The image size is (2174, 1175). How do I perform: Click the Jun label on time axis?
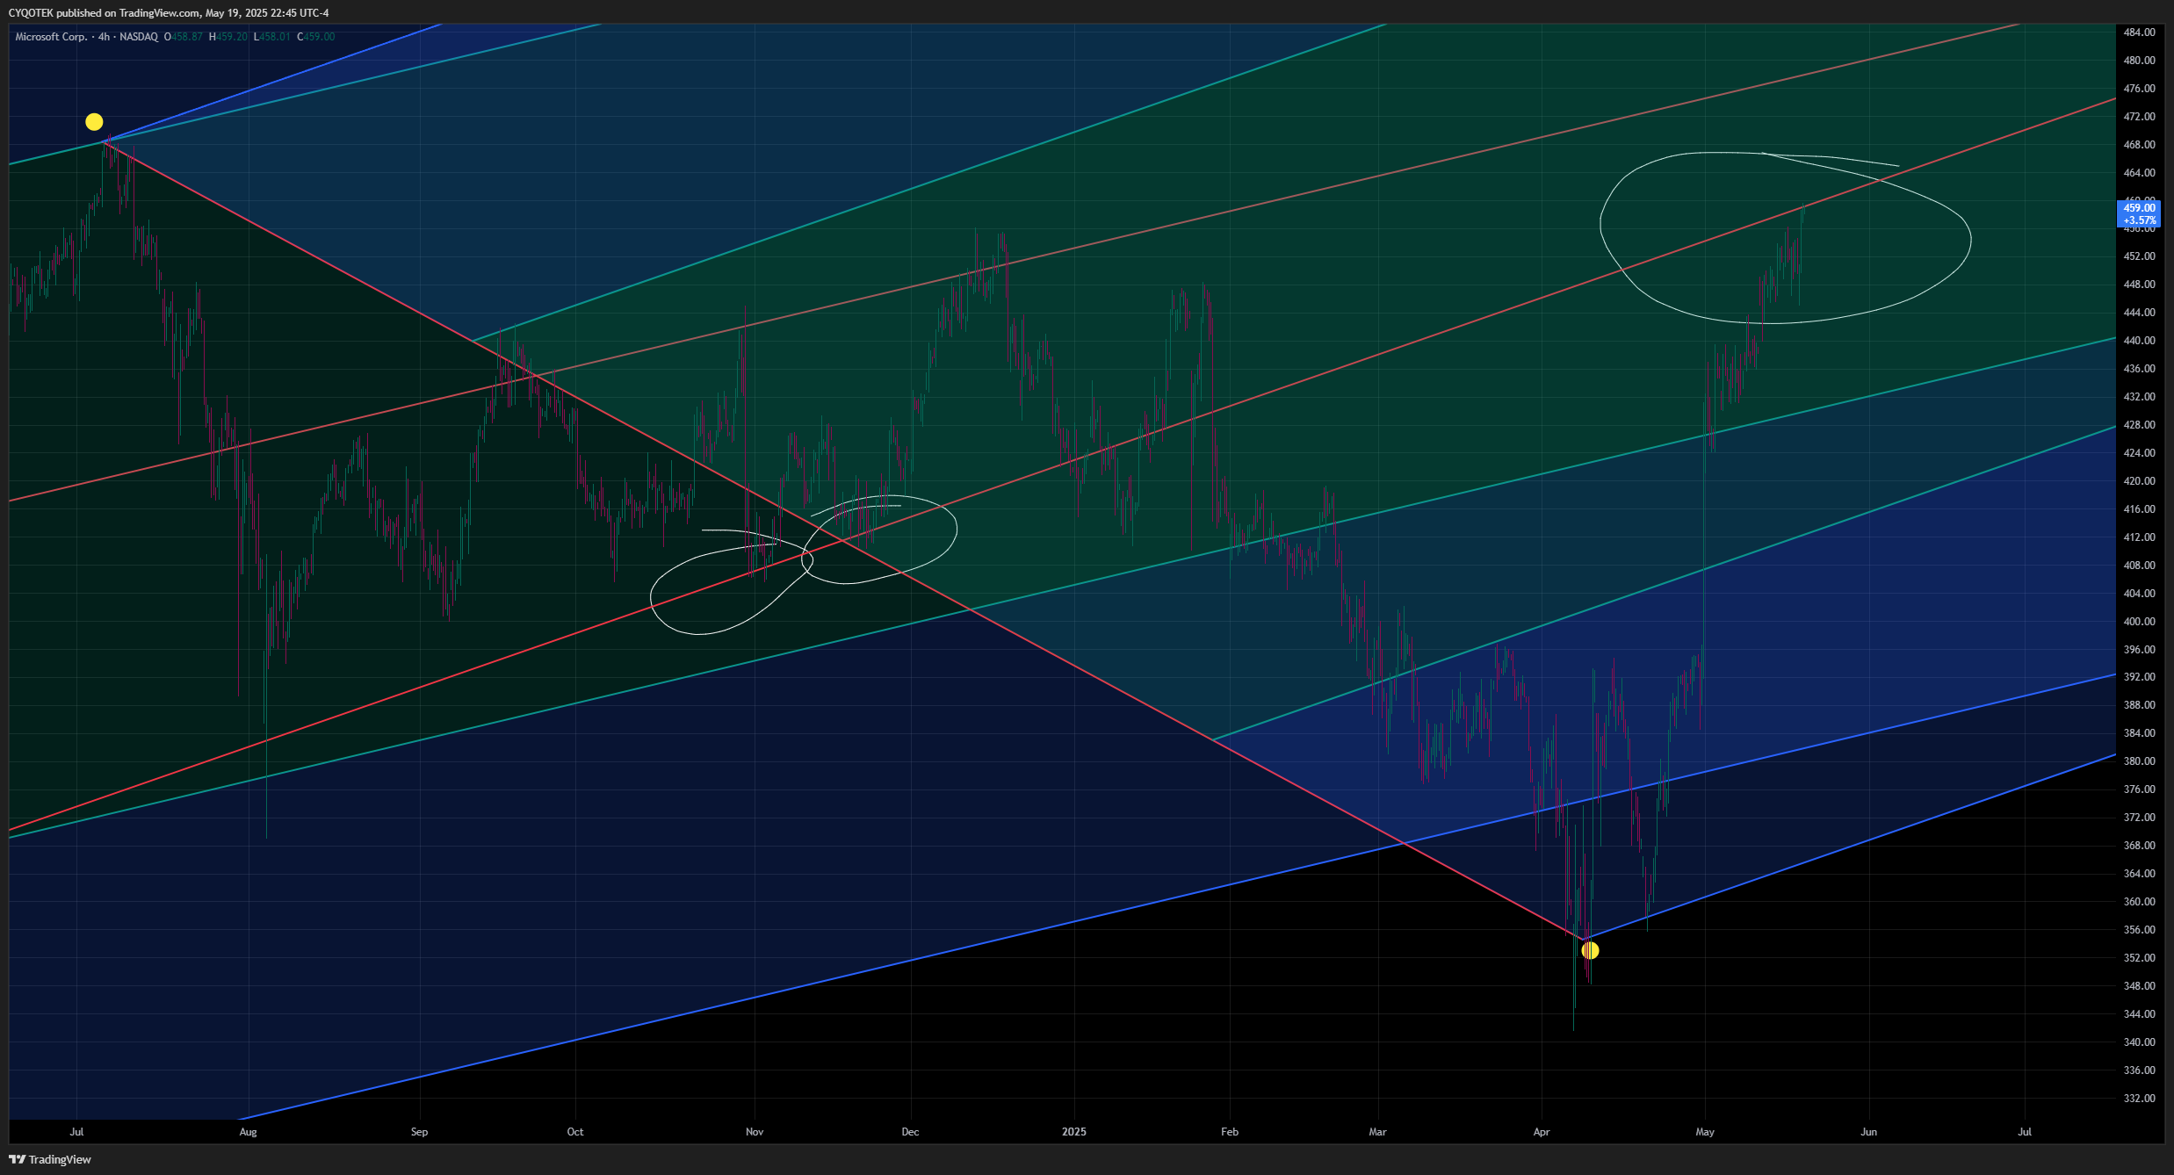[x=1869, y=1132]
